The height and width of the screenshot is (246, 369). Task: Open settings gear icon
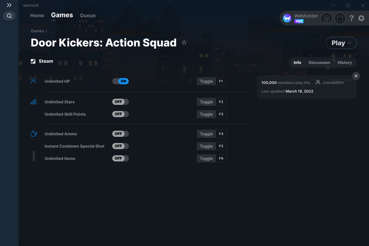[361, 18]
